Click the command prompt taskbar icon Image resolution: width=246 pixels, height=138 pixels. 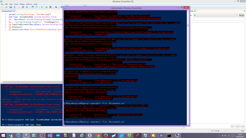point(169,136)
